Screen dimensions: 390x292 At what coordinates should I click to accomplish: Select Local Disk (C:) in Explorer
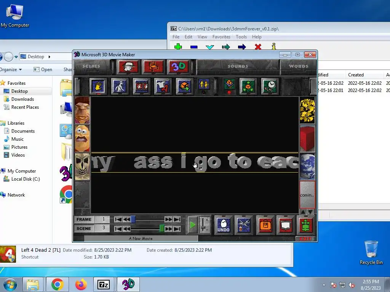coord(26,179)
